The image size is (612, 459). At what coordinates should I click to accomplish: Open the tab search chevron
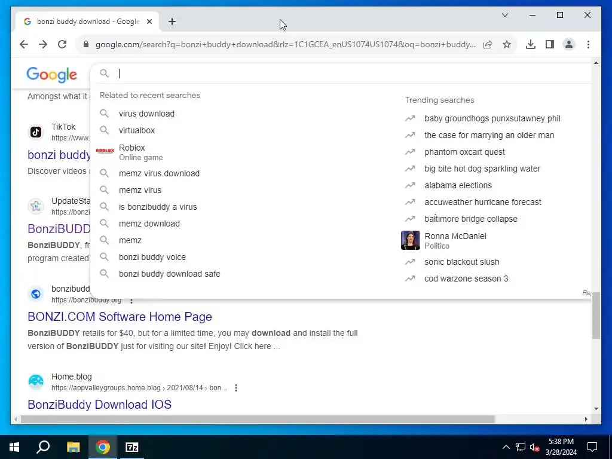[504, 15]
